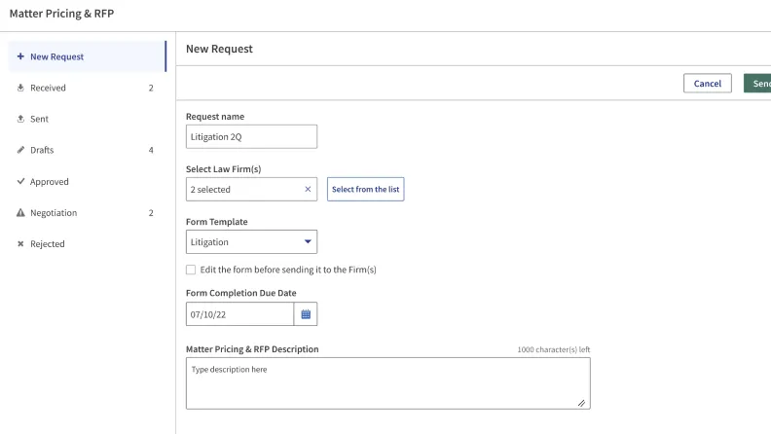Focus the Form Completion Due Date field
Viewport: 771px width, 434px height.
pyautogui.click(x=239, y=314)
